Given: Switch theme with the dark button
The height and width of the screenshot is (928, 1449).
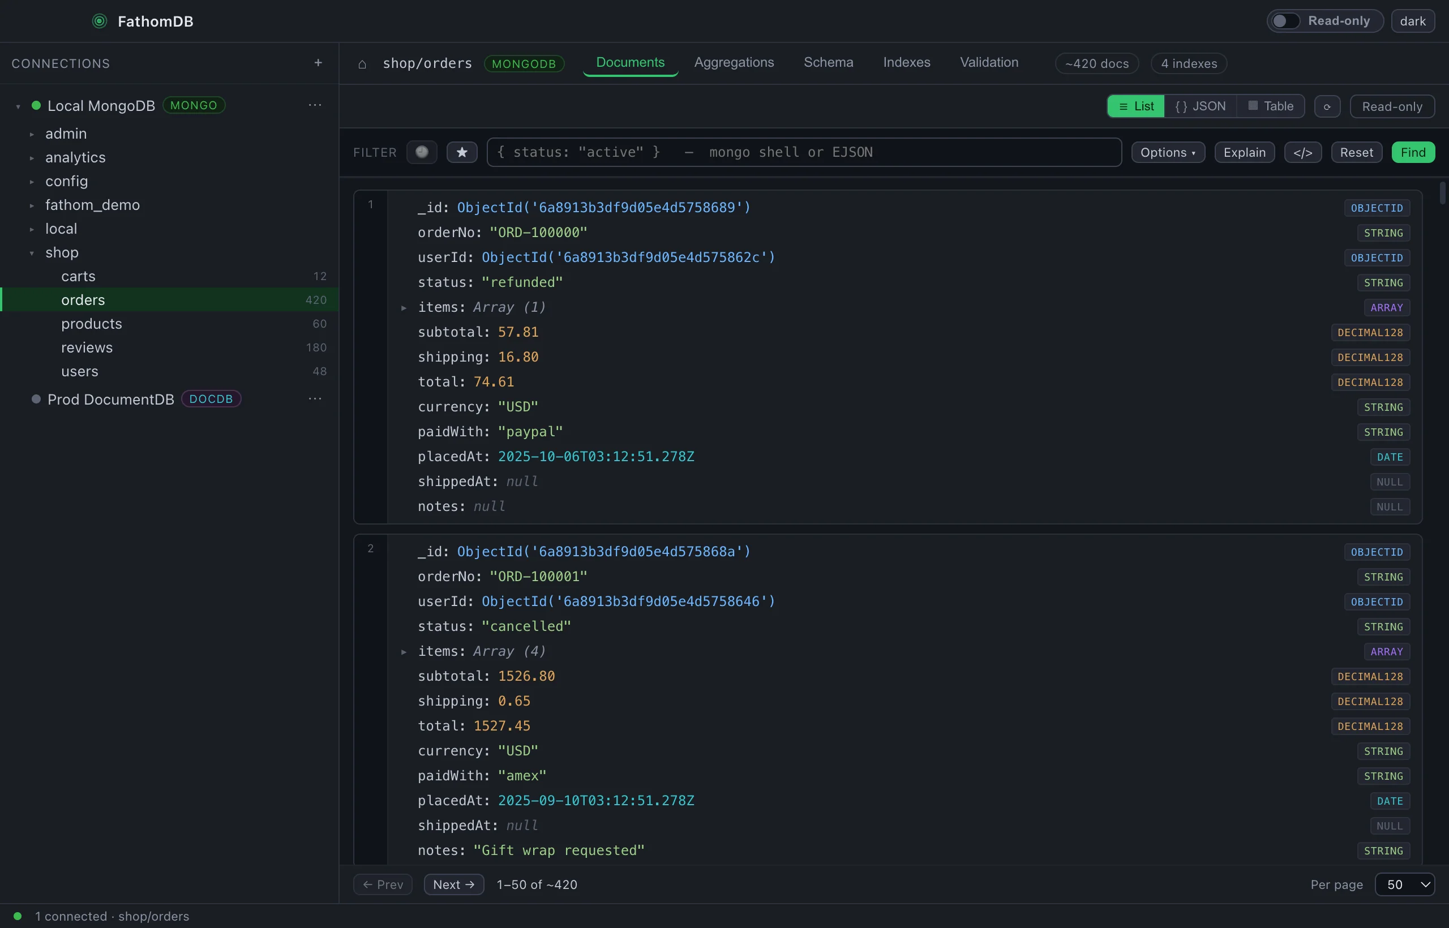Looking at the screenshot, I should point(1412,21).
